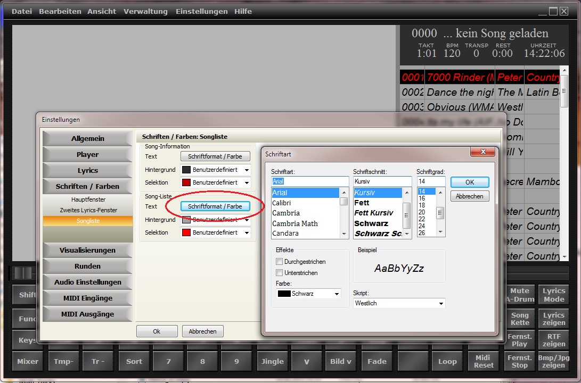Screen dimensions: 581x383
Task: Open the Verwaltung menu
Action: pos(145,11)
